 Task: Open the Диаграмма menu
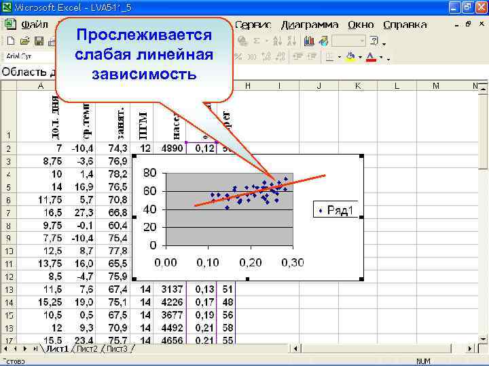[310, 24]
